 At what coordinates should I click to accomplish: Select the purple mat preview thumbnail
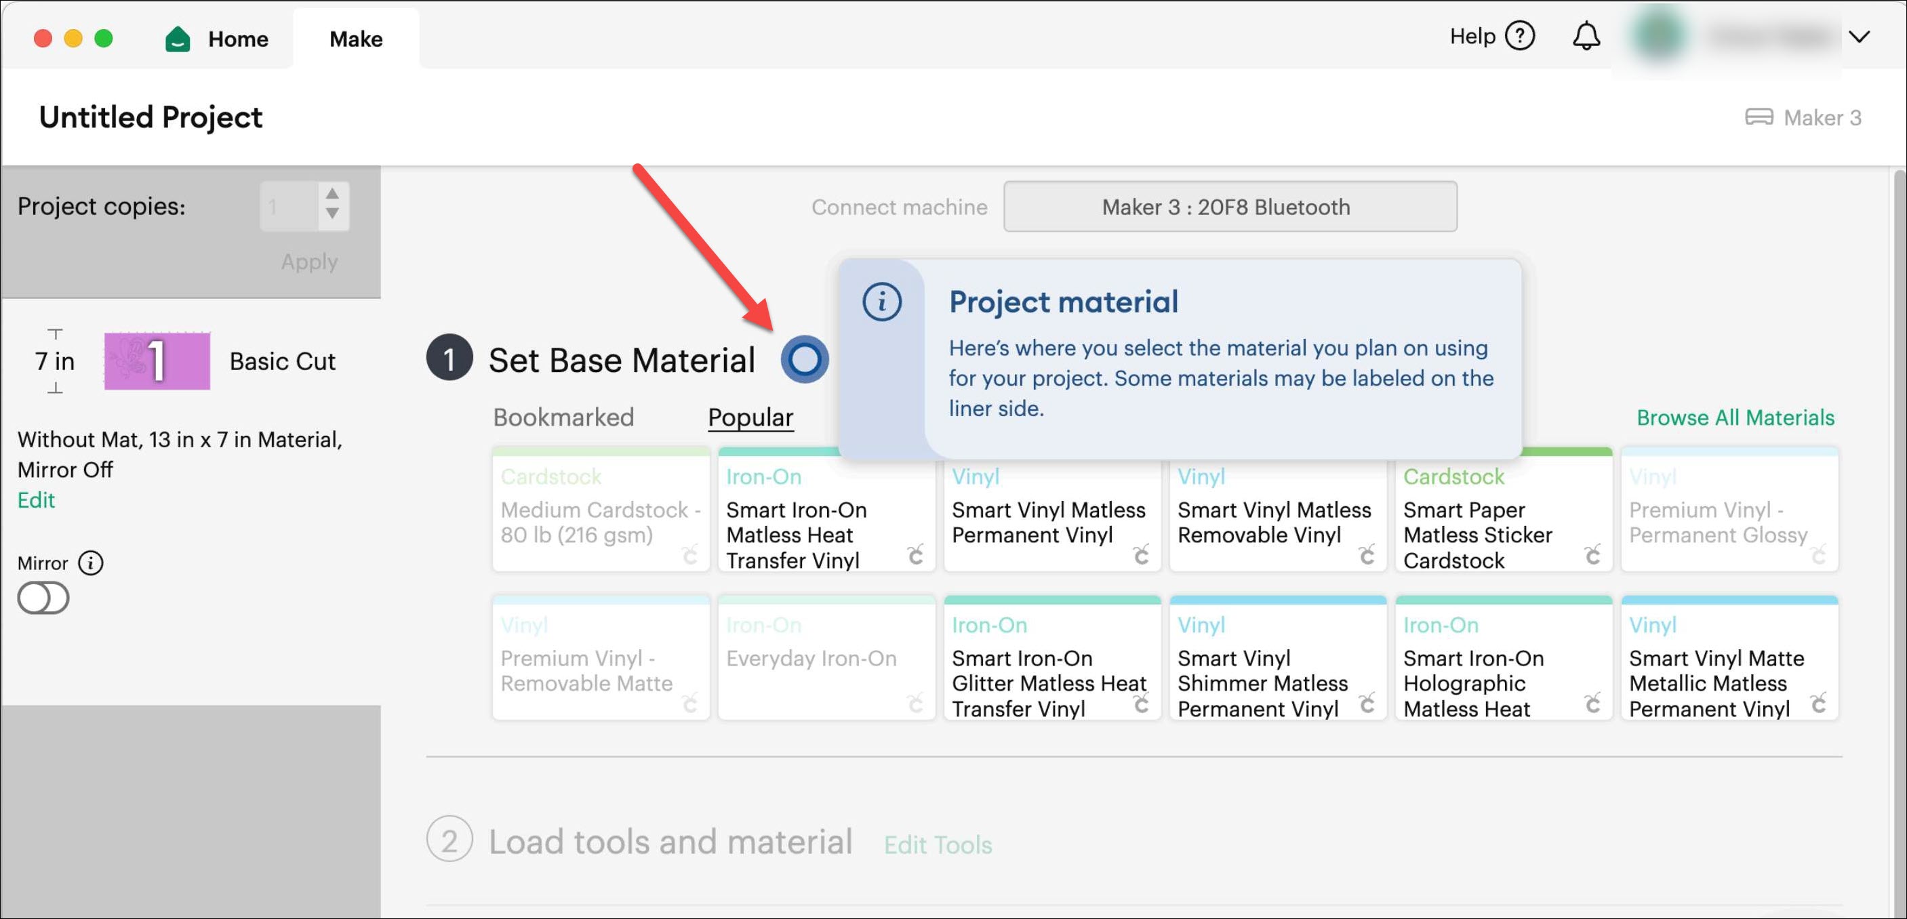[x=157, y=361]
